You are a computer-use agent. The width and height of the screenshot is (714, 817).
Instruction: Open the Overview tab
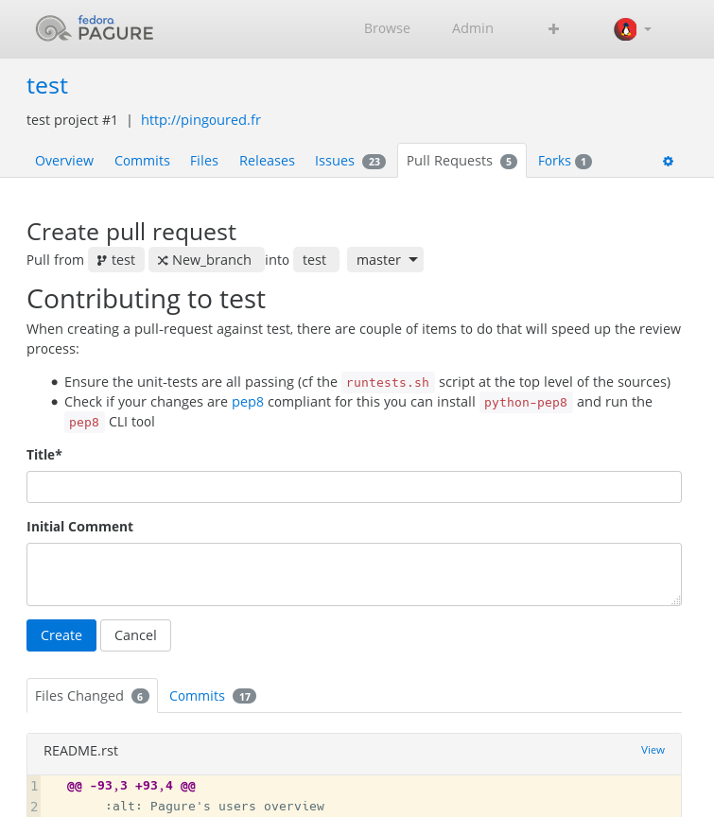pos(64,161)
